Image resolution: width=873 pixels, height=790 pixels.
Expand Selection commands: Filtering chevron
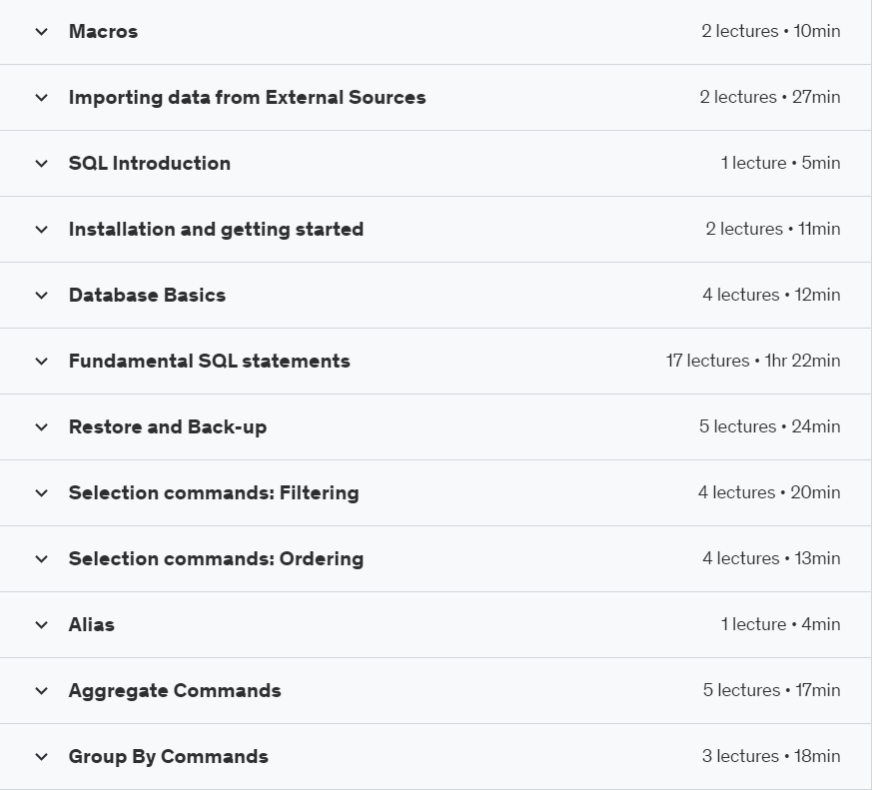click(x=41, y=493)
